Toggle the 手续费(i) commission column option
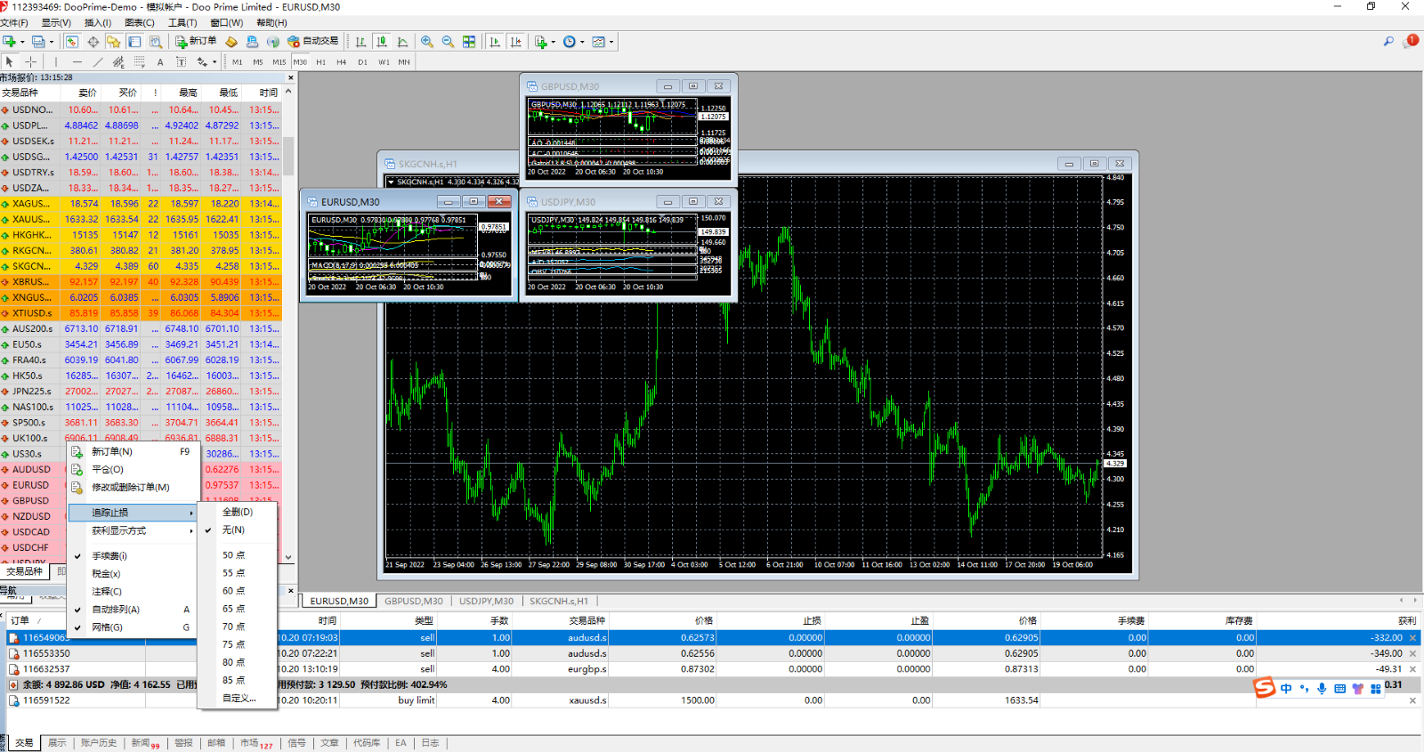 pos(109,556)
